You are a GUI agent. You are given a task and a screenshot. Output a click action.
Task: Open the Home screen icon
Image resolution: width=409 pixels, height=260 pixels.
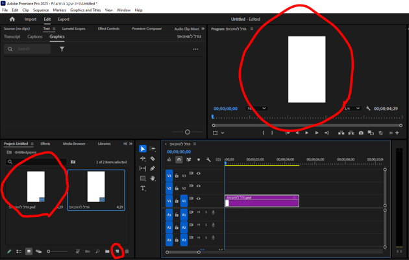coord(12,19)
